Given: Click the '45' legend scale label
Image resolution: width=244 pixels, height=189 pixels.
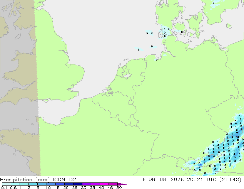Looking at the screenshot, I should [x=110, y=187].
